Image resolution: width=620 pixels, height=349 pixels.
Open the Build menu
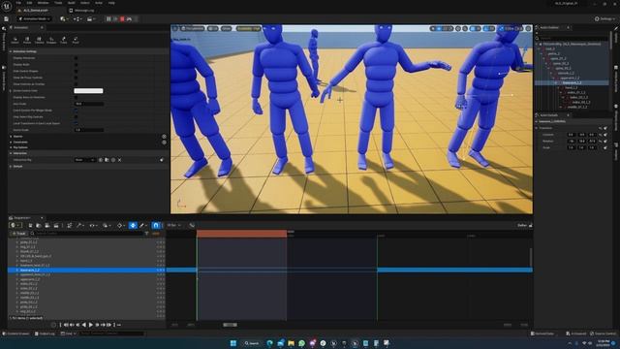pos(72,3)
